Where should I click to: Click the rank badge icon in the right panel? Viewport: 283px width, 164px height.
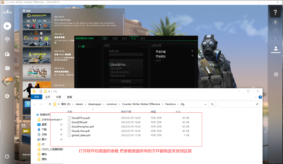[x=276, y=22]
